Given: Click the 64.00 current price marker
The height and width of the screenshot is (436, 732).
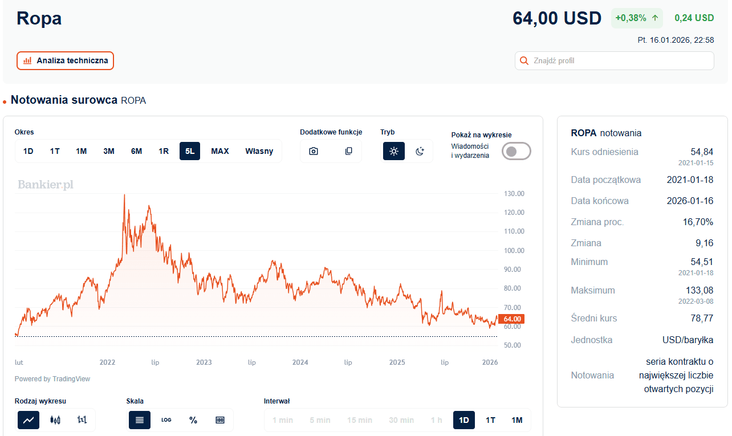Looking at the screenshot, I should pos(511,319).
